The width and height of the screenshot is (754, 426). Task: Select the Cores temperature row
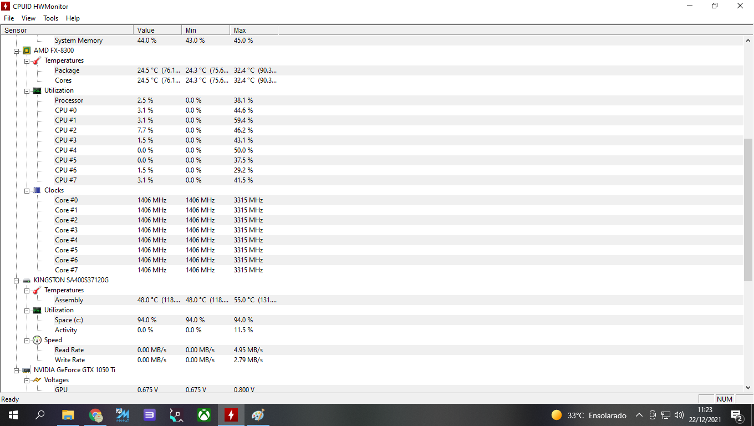point(372,80)
